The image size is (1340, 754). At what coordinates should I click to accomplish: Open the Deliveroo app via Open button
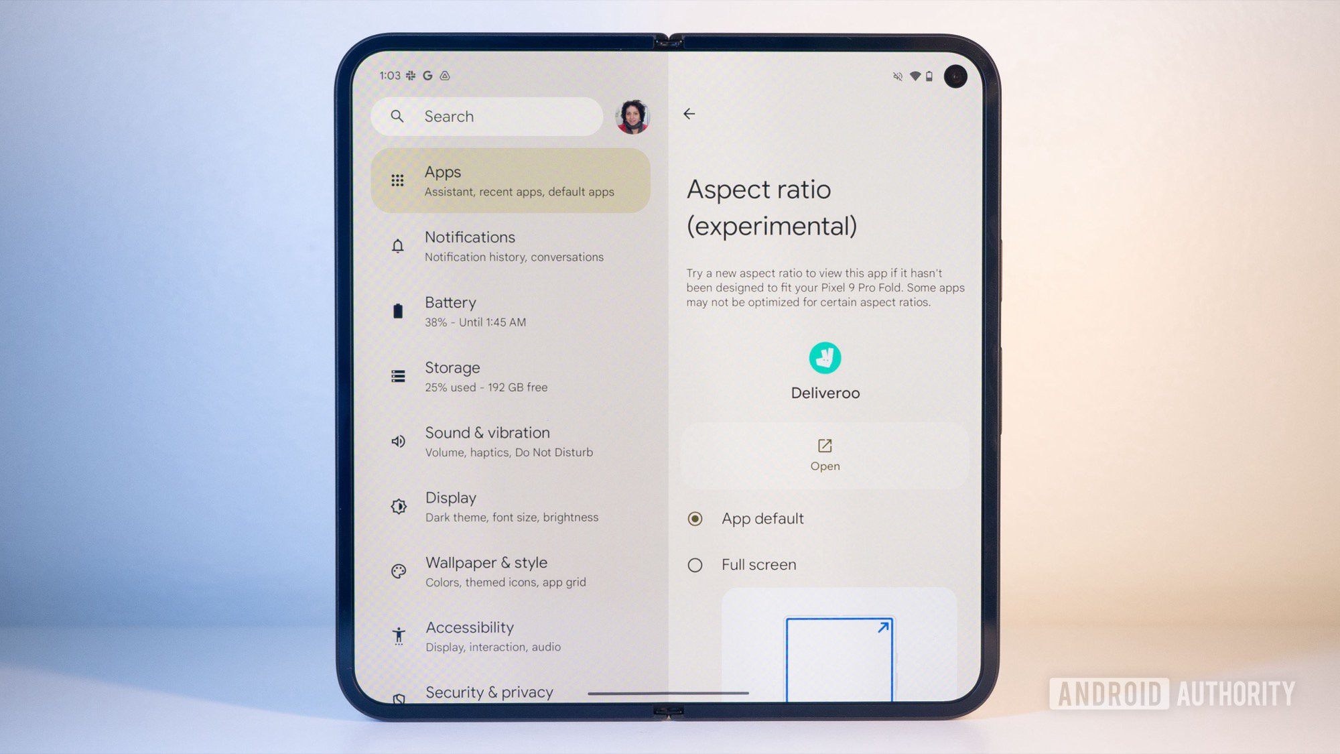[825, 453]
